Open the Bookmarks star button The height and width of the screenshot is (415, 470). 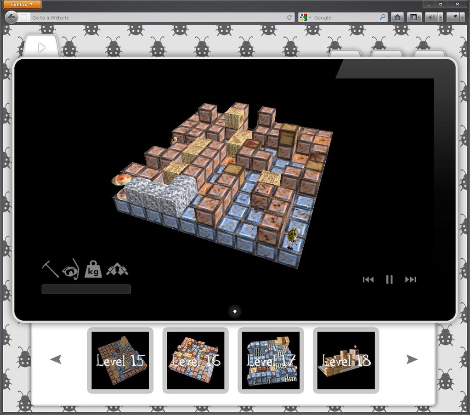pyautogui.click(x=414, y=17)
